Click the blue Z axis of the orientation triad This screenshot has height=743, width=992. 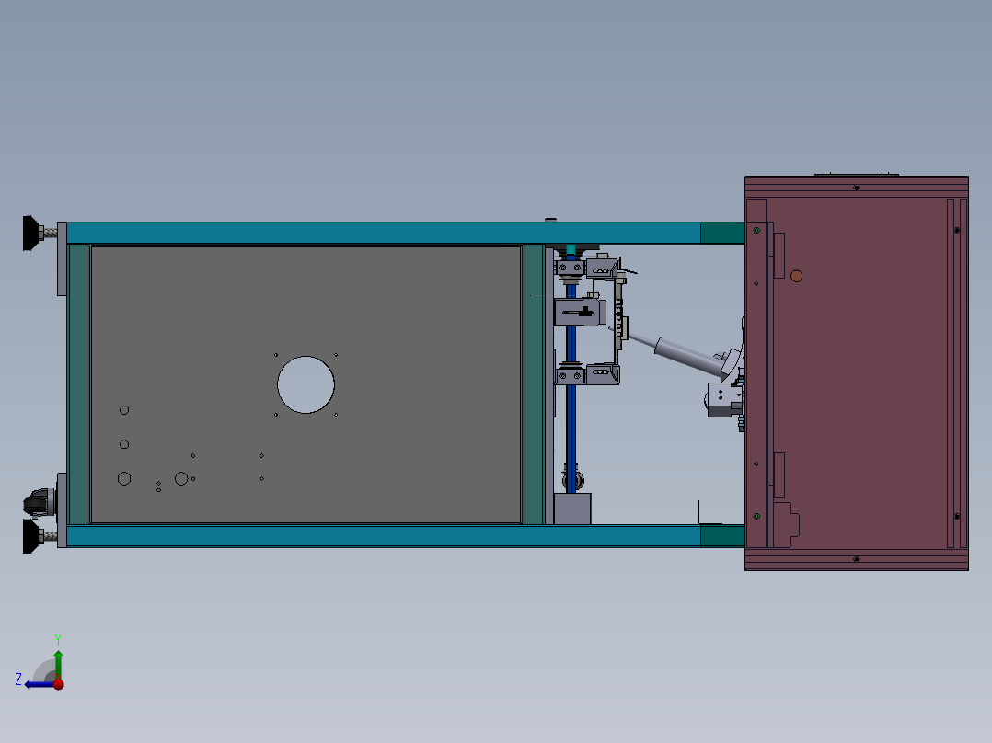(40, 684)
